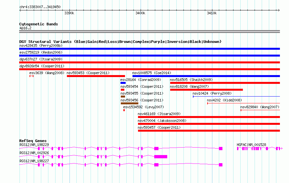Click the brown nsv593456 complex bar
The height and width of the screenshot is (183, 289).
(130, 103)
